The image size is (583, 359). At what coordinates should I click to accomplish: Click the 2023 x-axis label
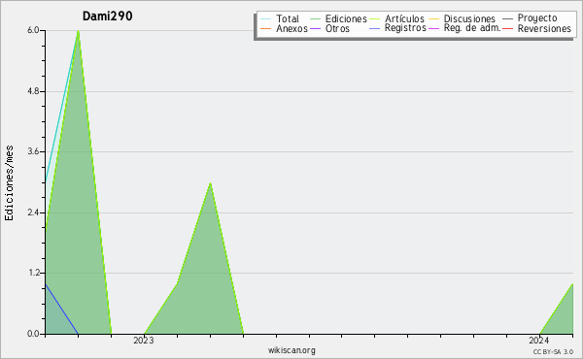coord(144,341)
